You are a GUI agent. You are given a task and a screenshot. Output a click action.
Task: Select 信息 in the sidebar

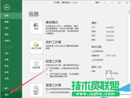click(x=11, y=16)
